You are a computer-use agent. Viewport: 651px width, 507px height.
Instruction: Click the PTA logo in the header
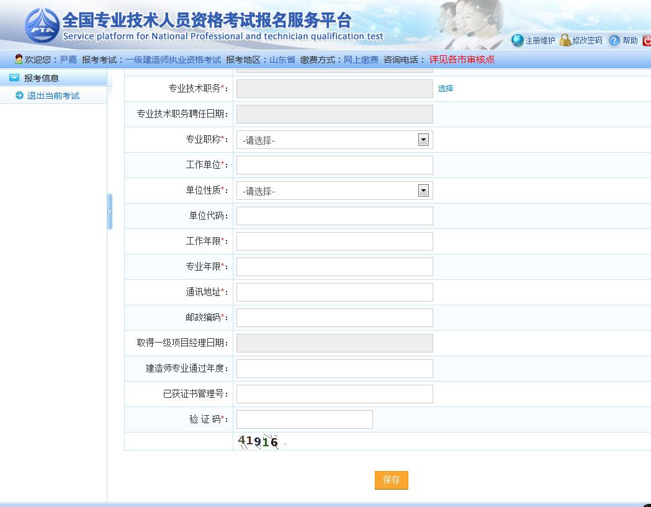click(x=42, y=26)
